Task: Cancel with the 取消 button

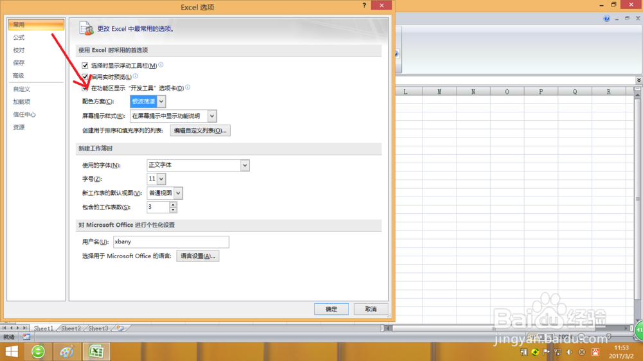Action: (371, 309)
